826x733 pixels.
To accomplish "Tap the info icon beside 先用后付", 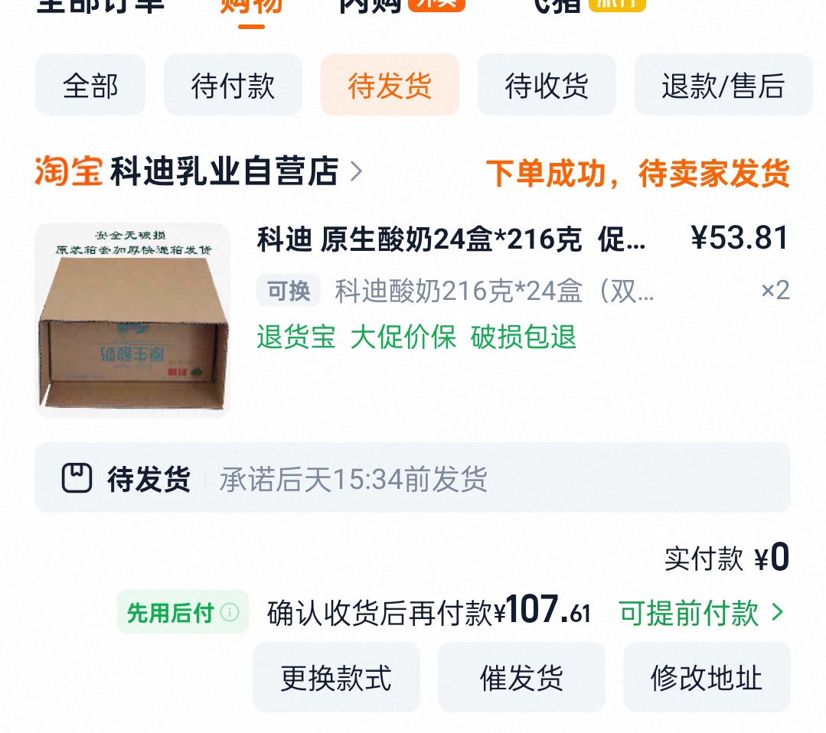I will [230, 612].
